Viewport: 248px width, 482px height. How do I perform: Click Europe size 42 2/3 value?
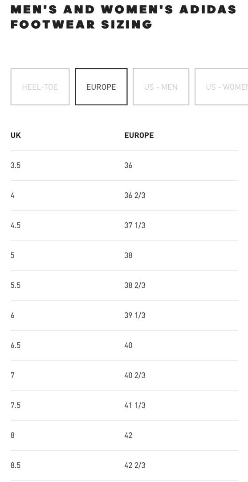coord(135,465)
